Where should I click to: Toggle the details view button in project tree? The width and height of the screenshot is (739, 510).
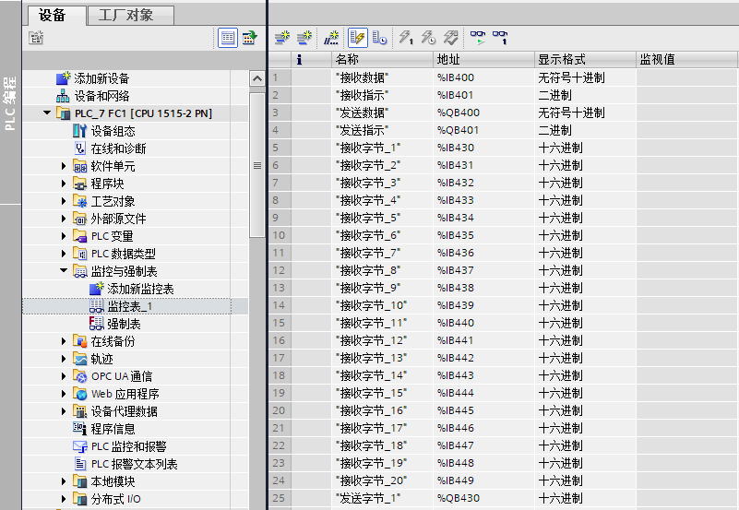227,38
